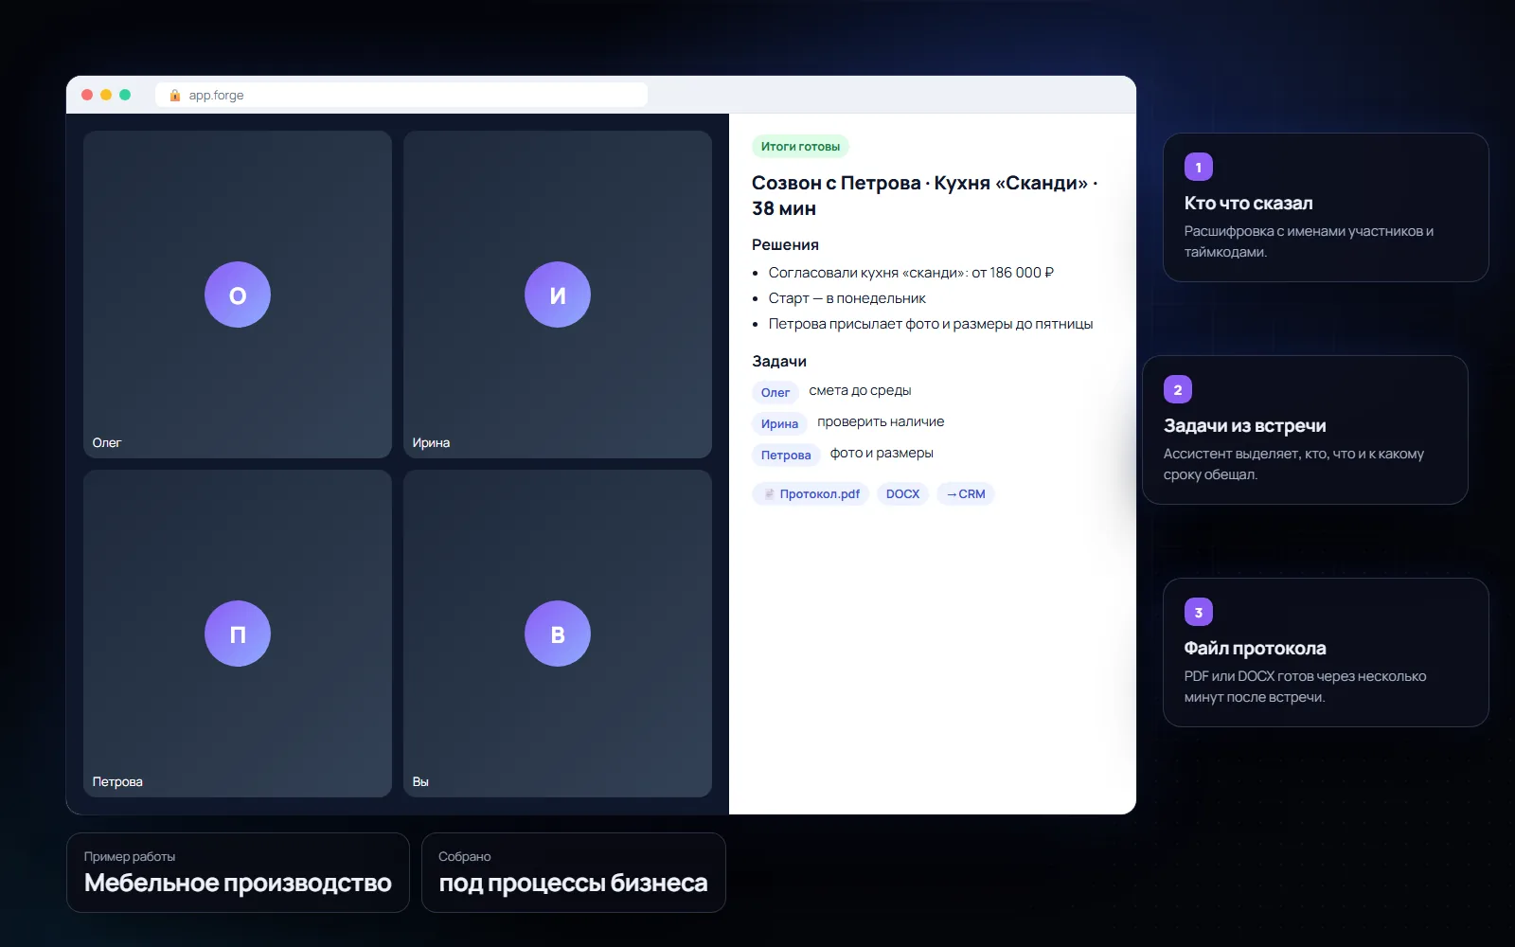Viewport: 1515px width, 947px height.
Task: Click Oleg's avatar circle with letter О
Action: 238,295
